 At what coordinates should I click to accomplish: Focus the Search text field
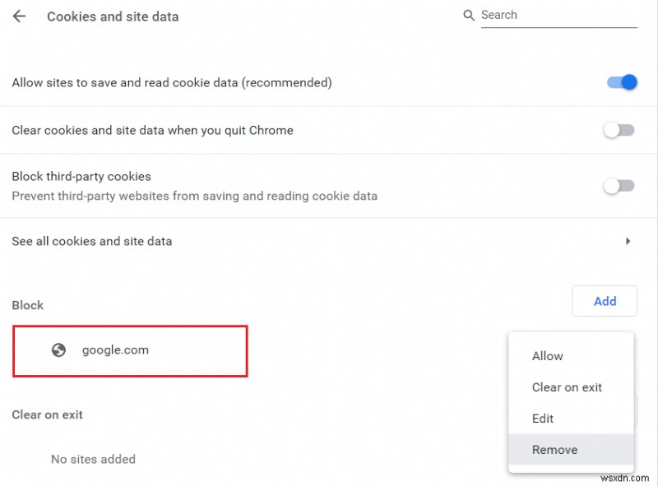coord(558,16)
